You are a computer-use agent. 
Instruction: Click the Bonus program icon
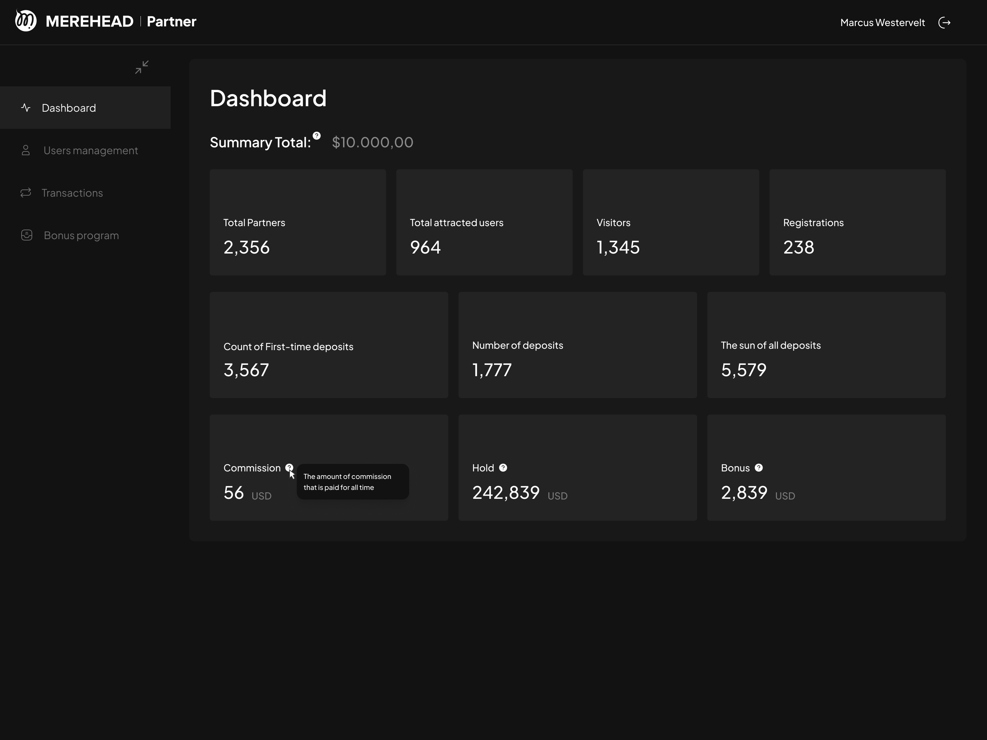pos(27,235)
